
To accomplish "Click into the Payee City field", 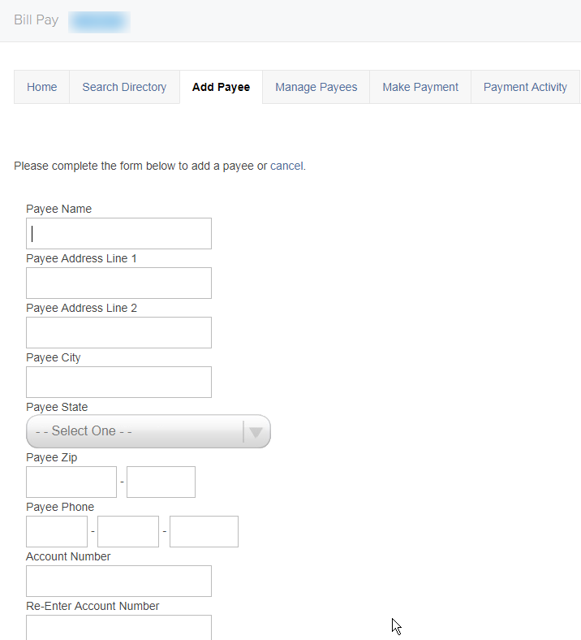I will 118,382.
